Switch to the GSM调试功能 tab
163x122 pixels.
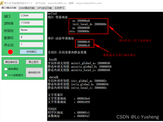(x=27, y=8)
